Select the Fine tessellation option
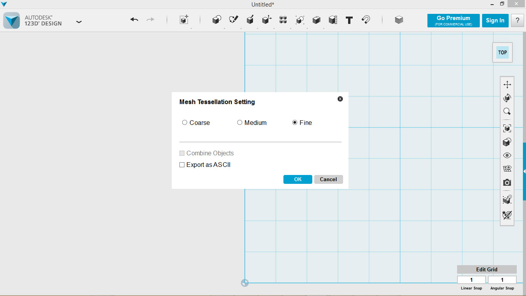 (295, 123)
